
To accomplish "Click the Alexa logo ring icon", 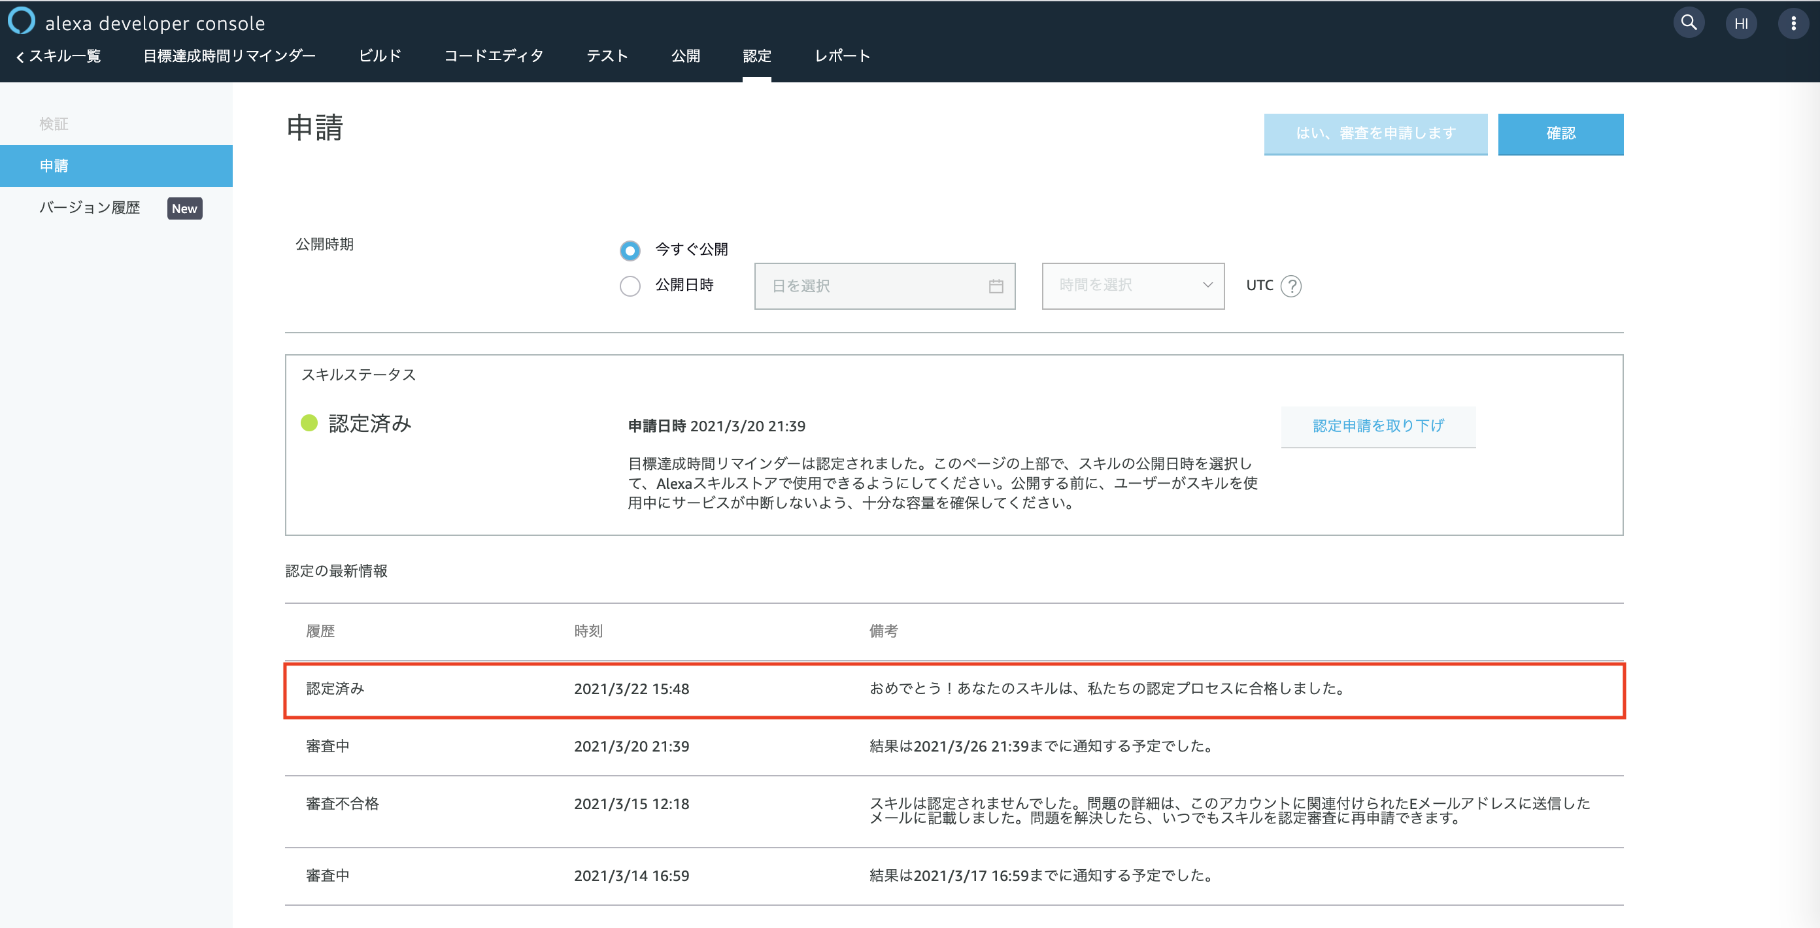I will pyautogui.click(x=21, y=21).
